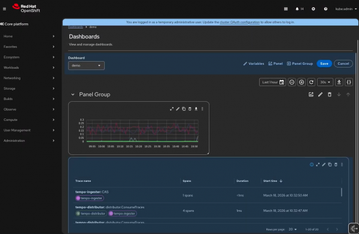The height and width of the screenshot is (234, 359).
Task: Download the dashboard definition
Action: (339, 82)
